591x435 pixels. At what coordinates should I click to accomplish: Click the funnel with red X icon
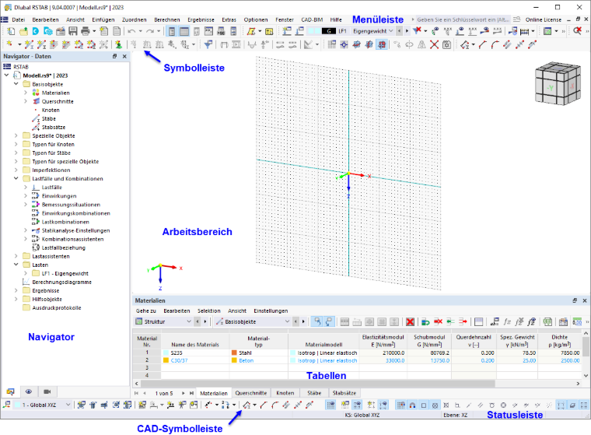pyautogui.click(x=417, y=31)
